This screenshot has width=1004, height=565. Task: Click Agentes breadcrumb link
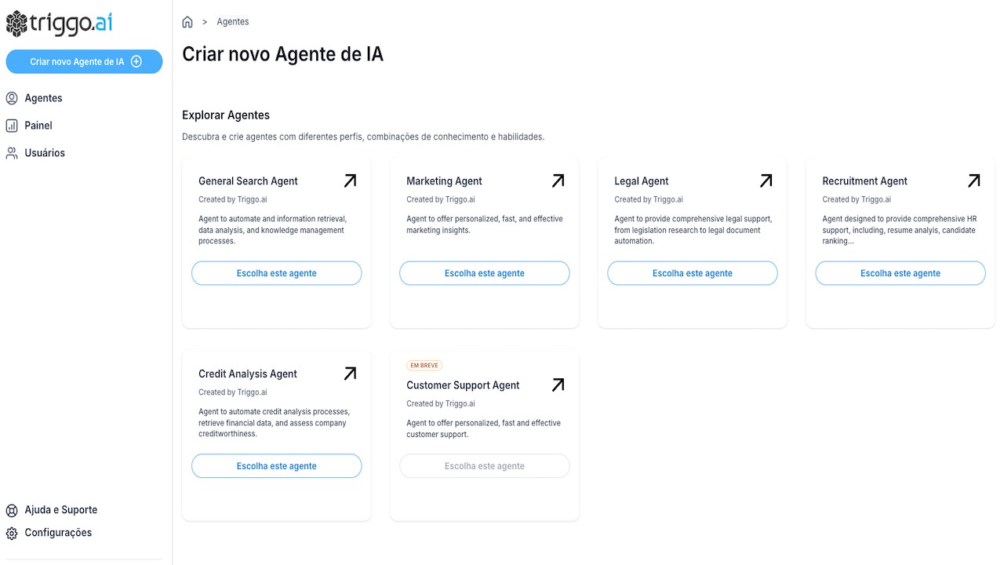pyautogui.click(x=233, y=22)
